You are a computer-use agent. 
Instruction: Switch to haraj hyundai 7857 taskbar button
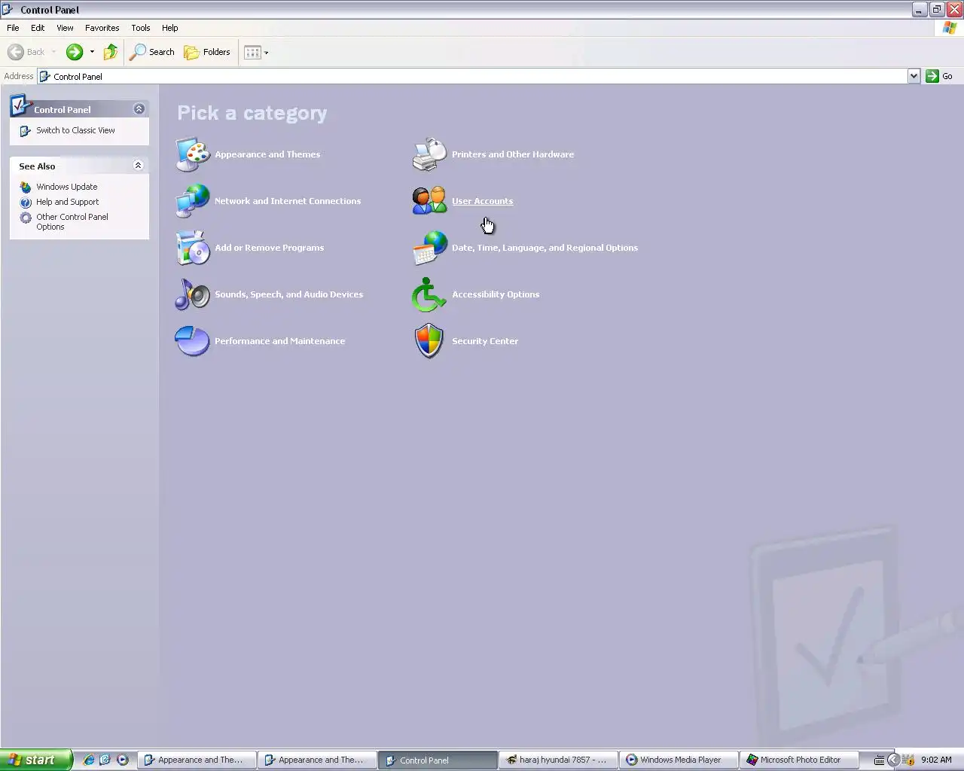pos(558,760)
